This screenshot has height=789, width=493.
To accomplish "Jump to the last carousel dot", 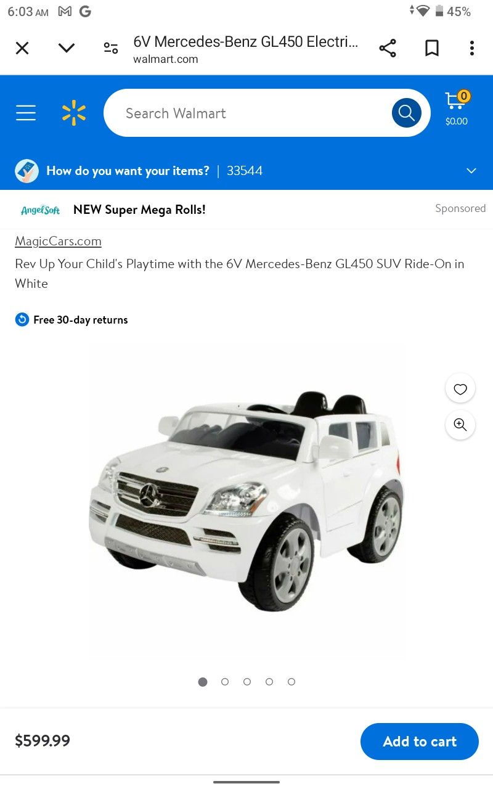I will 291,682.
